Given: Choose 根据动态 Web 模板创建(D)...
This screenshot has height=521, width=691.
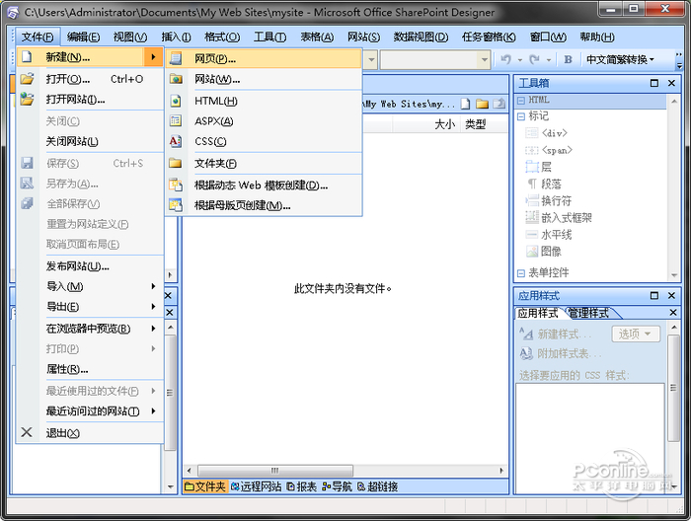Looking at the screenshot, I should (264, 186).
